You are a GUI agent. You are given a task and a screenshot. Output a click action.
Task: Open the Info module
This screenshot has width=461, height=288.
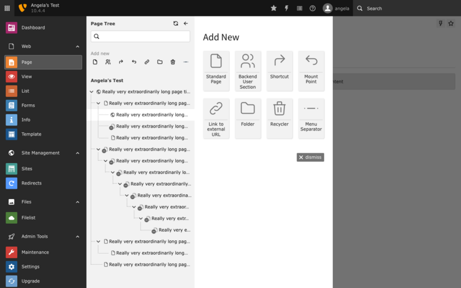43,120
